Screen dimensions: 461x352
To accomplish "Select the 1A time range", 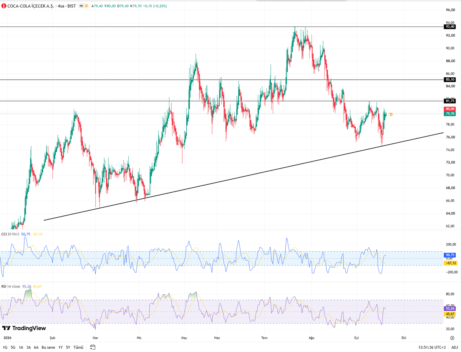I will tap(21, 347).
